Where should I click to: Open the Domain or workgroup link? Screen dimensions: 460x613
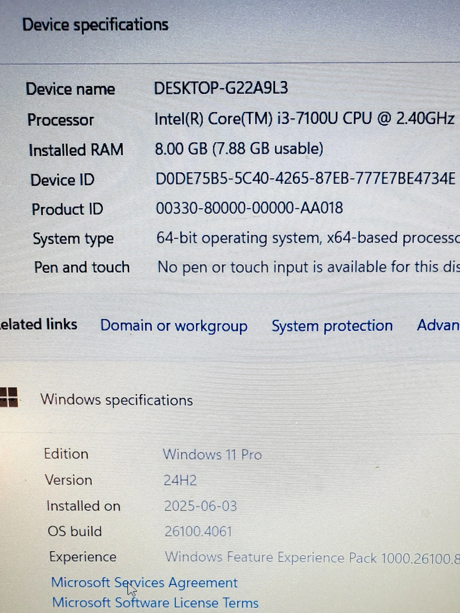pos(174,326)
